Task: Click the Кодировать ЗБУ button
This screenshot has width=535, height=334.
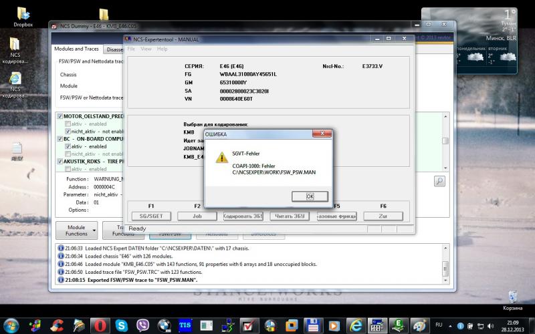Action: tap(243, 216)
